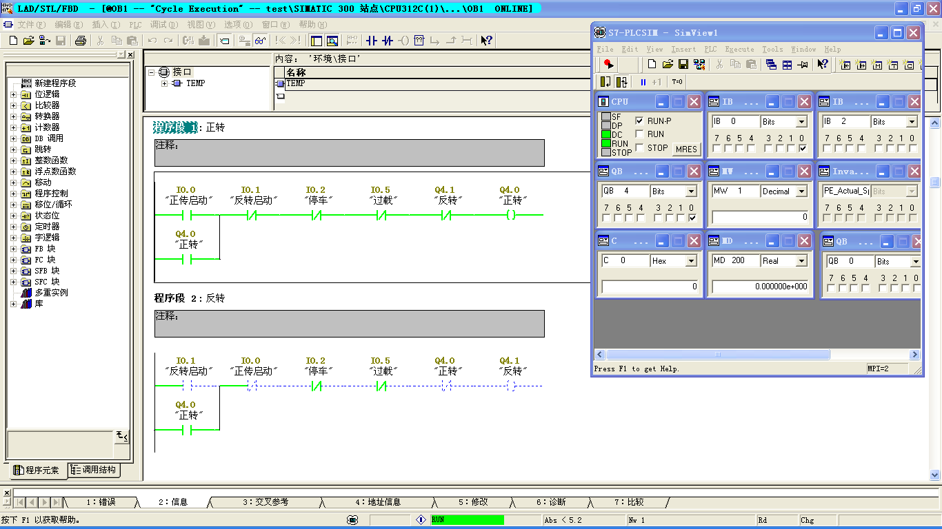Open the Hex format dropdown for C 0
The image size is (942, 529).
point(691,261)
